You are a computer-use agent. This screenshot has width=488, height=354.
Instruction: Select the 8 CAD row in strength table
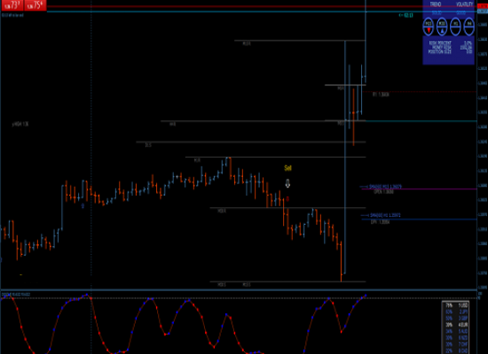[456, 350]
